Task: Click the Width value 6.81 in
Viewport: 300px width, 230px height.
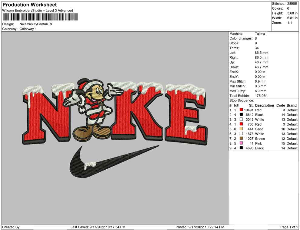Action: point(292,18)
